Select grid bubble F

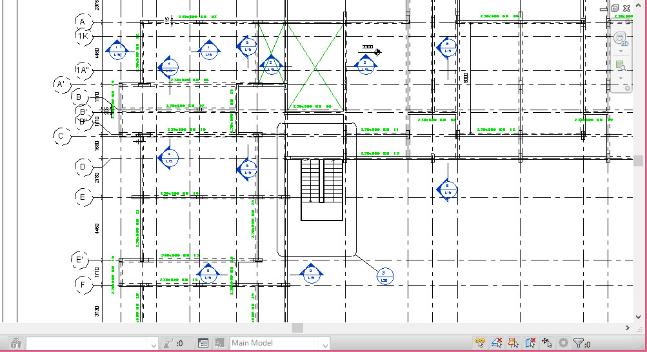click(x=83, y=285)
